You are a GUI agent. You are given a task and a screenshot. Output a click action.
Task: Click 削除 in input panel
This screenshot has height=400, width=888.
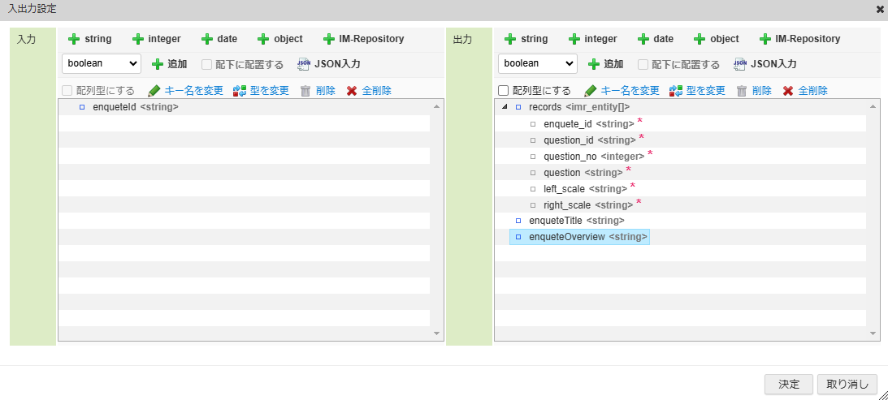pyautogui.click(x=318, y=91)
